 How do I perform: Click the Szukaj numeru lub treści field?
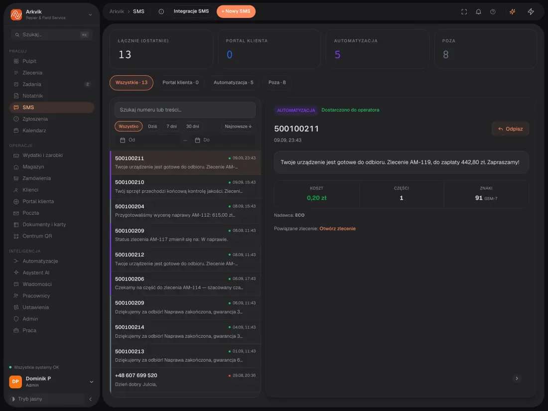[185, 110]
